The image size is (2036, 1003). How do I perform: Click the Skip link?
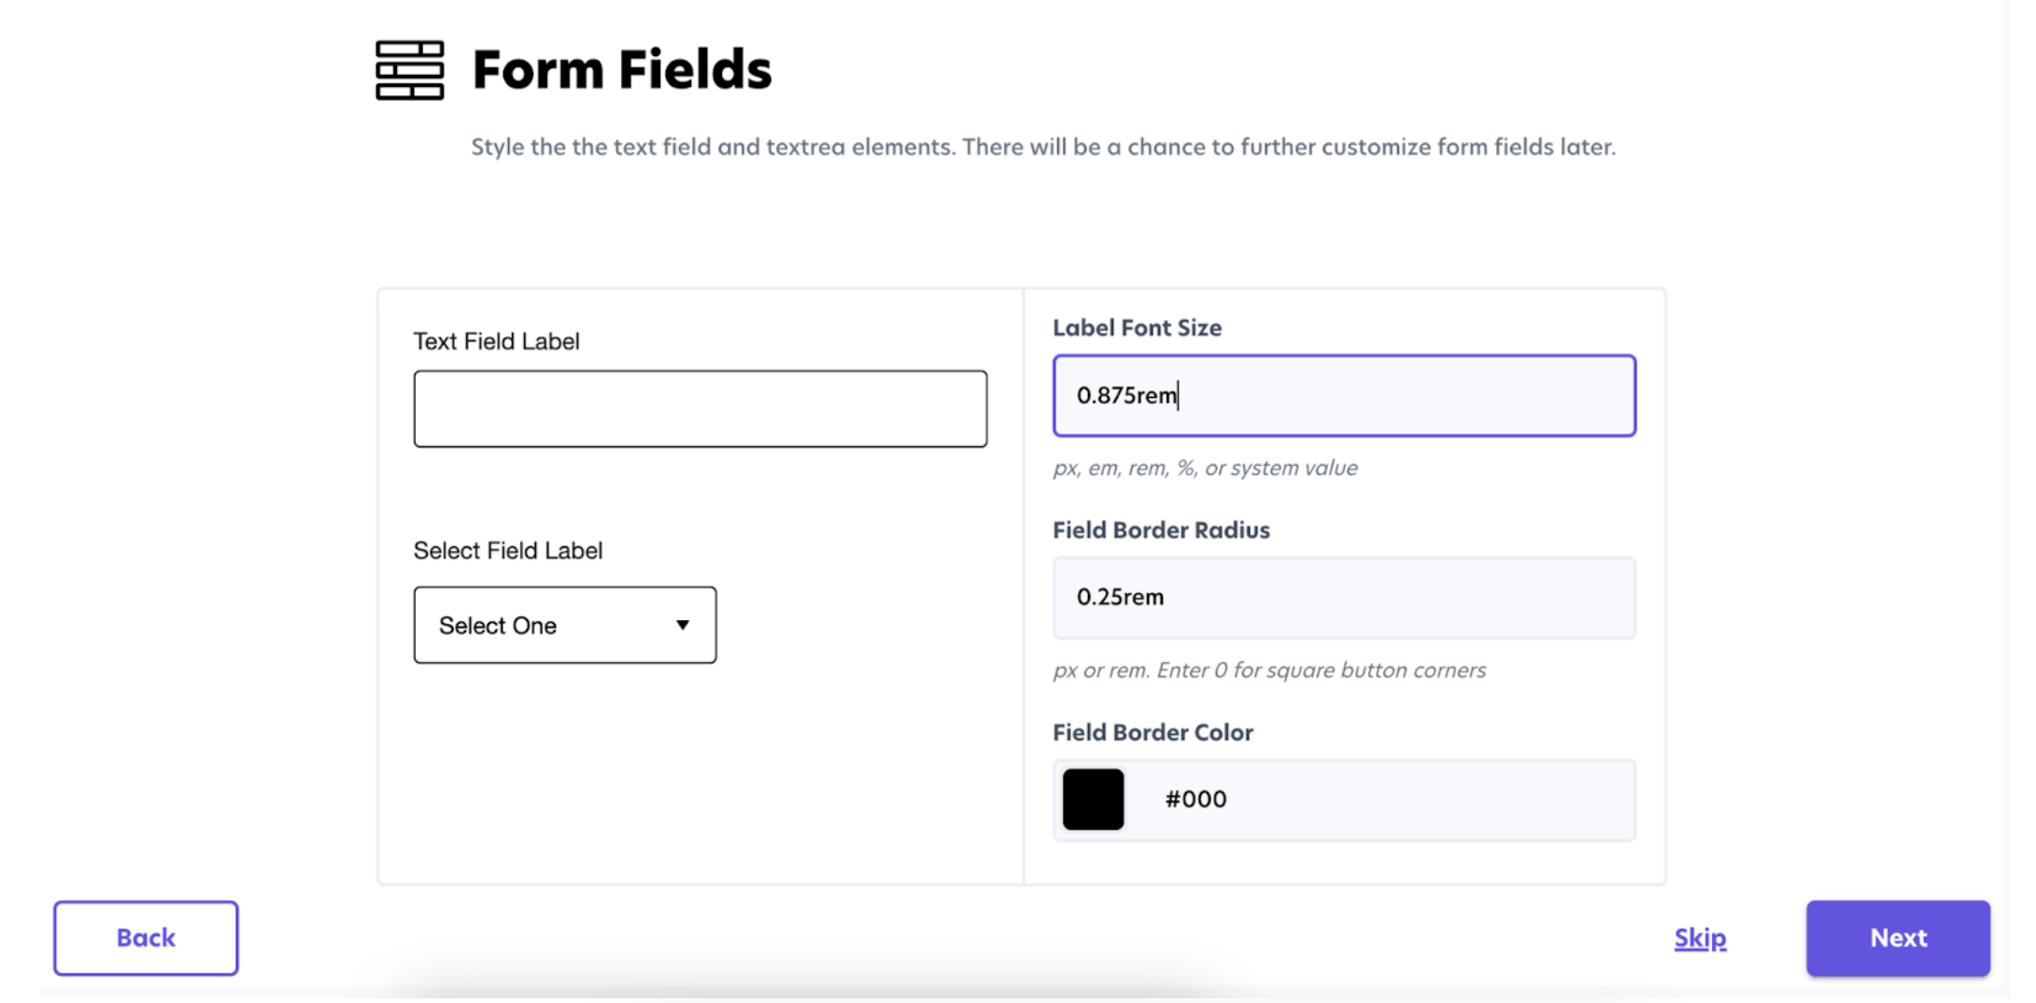[1700, 938]
